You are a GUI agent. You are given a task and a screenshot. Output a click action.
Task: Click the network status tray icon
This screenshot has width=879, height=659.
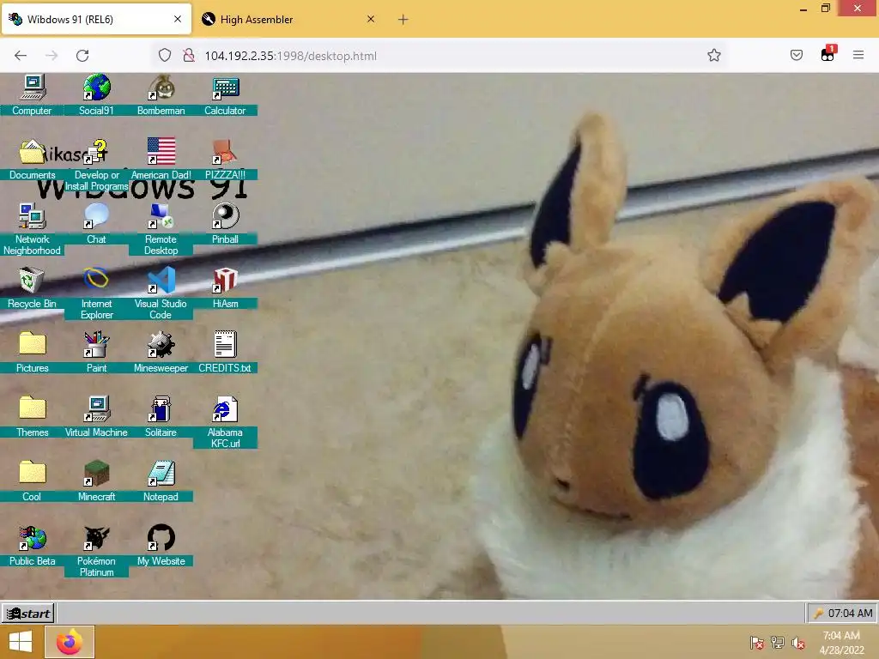pos(778,643)
